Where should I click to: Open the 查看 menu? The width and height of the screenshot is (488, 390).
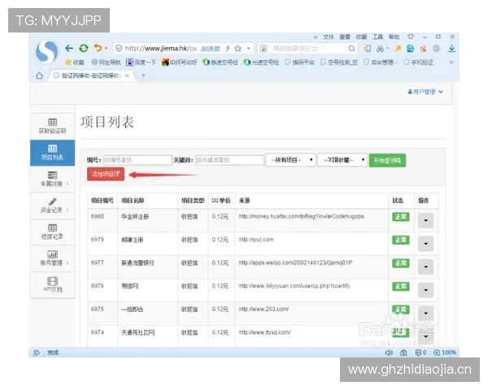(345, 37)
